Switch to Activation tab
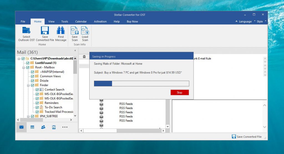Image resolution: width=284 pixels, height=154 pixels. click(x=100, y=21)
